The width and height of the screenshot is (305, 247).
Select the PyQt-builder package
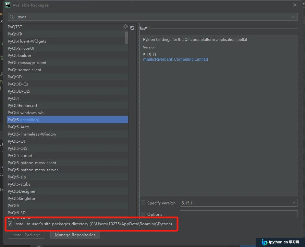click(67, 56)
